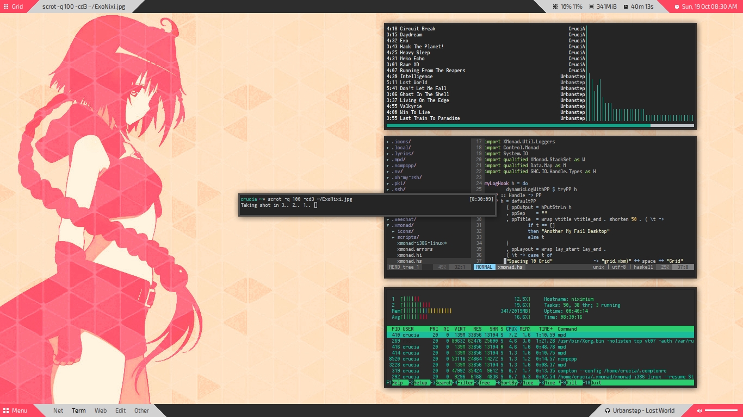The image size is (743, 417).
Task: Click htop F10 Quit button
Action: click(593, 383)
